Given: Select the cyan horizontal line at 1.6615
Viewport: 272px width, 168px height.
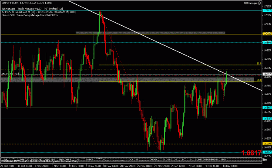Looking at the screenshot, I should coord(131,119).
